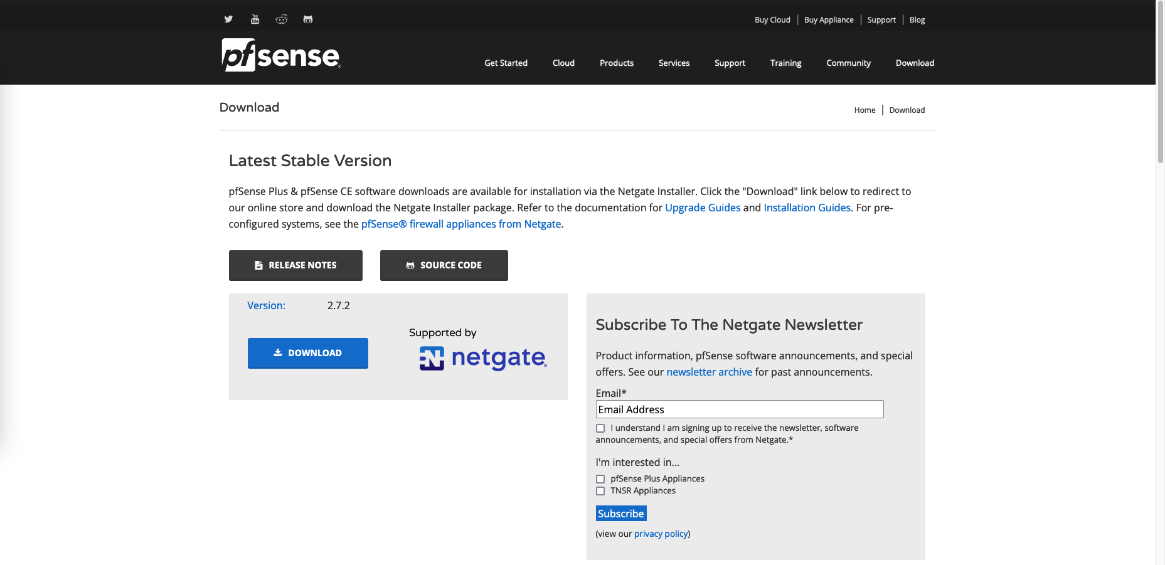Expand the Services nav menu

pyautogui.click(x=674, y=63)
